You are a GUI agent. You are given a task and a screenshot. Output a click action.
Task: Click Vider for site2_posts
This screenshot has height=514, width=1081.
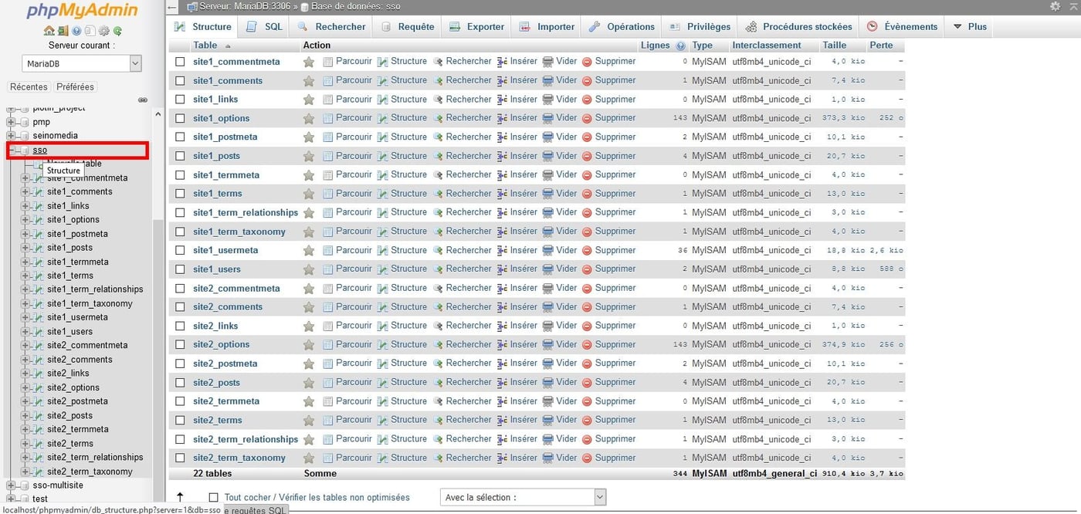pos(566,382)
